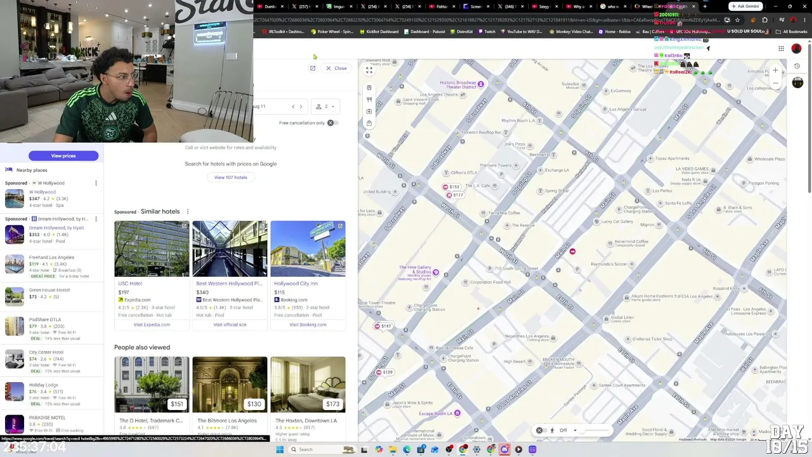Open The O Hotel $151 photo
The width and height of the screenshot is (812, 457).
[x=152, y=385]
